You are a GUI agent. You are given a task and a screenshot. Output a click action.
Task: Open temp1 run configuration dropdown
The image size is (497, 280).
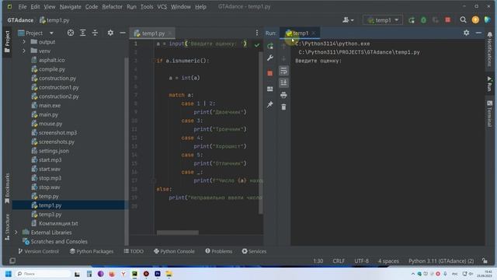coord(383,20)
